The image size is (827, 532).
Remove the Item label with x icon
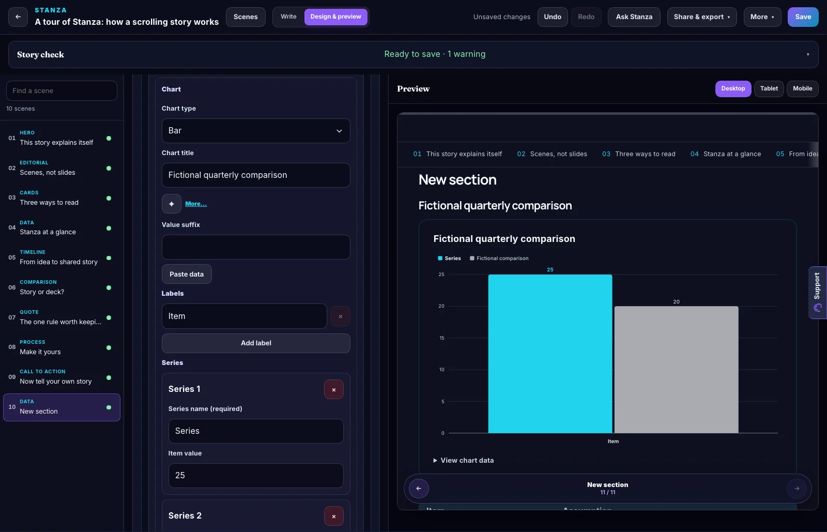point(340,316)
